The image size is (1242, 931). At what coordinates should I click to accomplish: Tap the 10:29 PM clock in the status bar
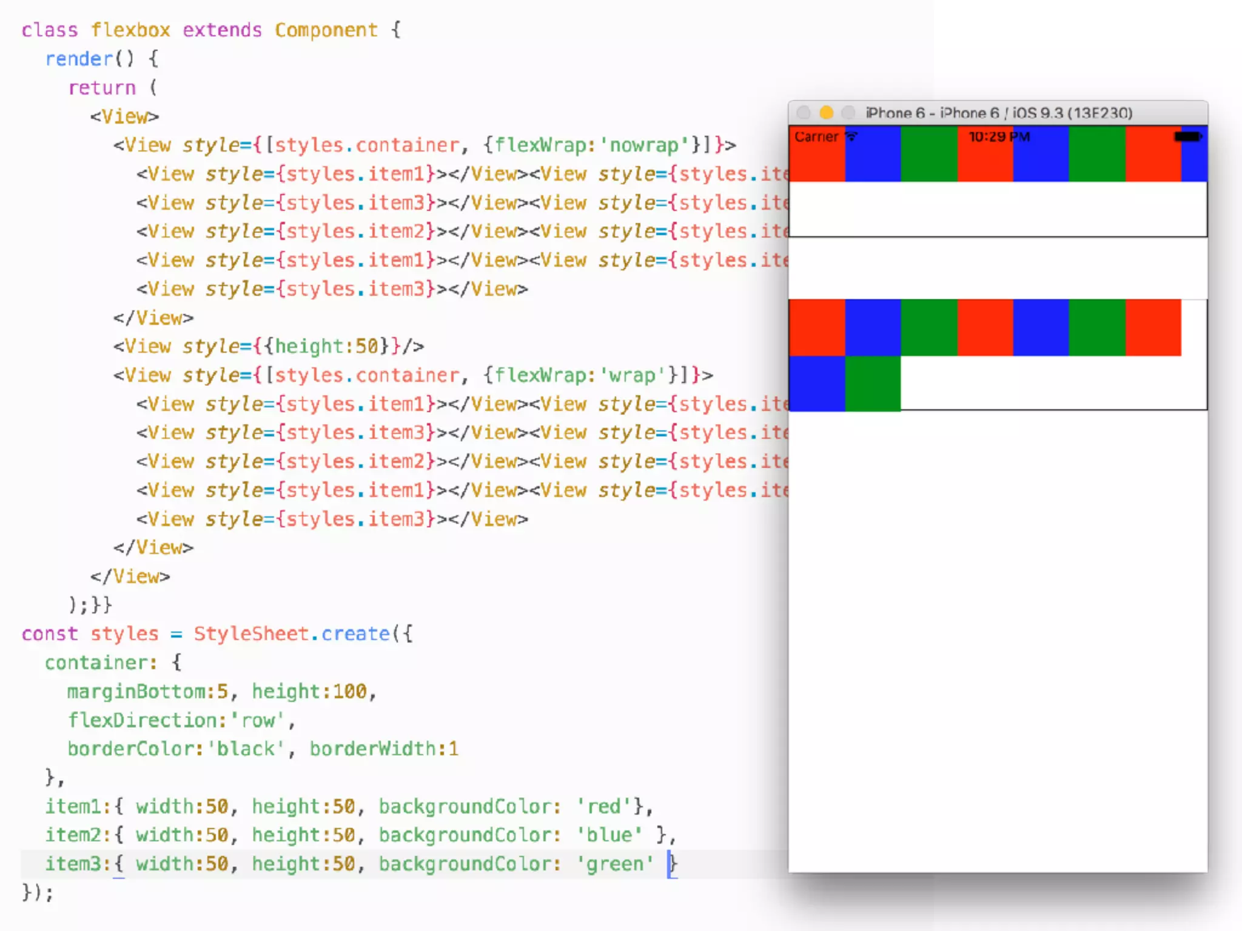999,136
